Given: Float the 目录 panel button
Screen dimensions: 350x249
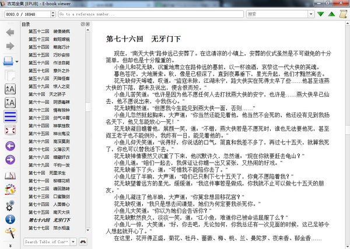Looking at the screenshot, I should coord(83,24).
